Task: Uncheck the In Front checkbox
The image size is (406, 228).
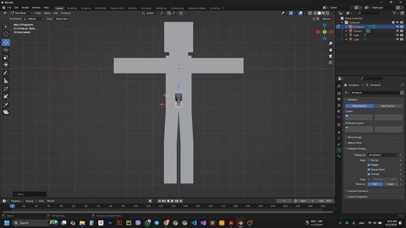Action: (x=369, y=174)
